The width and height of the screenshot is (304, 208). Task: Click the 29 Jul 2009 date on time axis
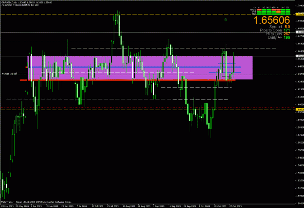(x=113, y=206)
